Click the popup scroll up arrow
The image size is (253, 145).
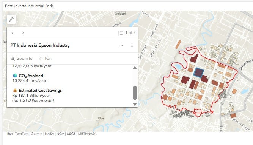[135, 68]
